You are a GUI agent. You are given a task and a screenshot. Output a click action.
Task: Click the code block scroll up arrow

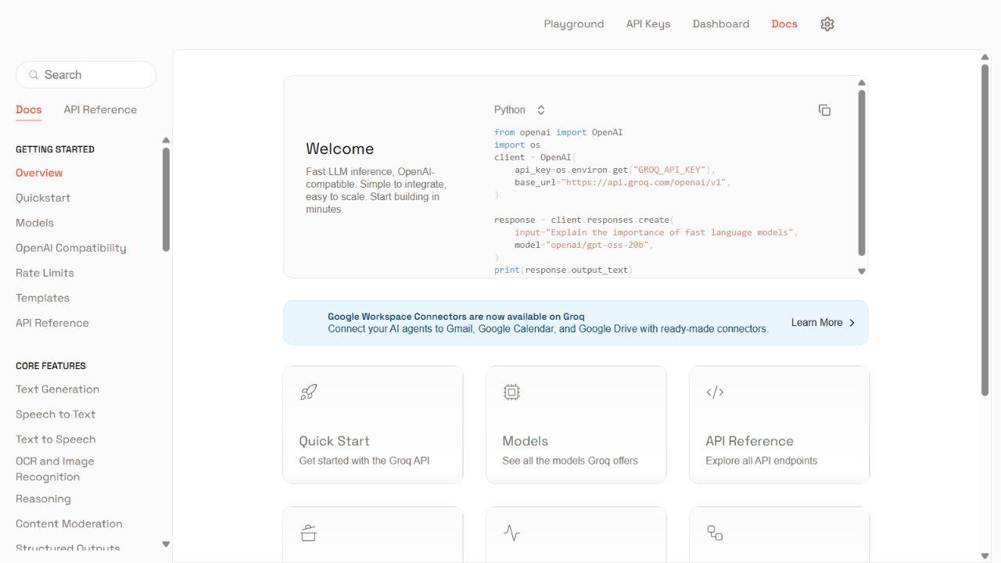point(862,83)
